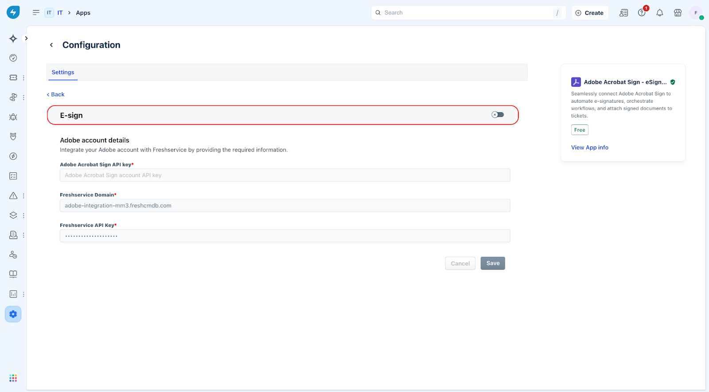Open the inbox tray document icon
Viewport: 709px width, 392px height.
coord(13,235)
